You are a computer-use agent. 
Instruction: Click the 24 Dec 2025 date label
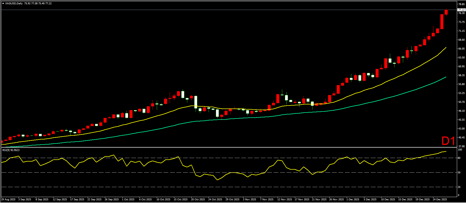[440, 199]
